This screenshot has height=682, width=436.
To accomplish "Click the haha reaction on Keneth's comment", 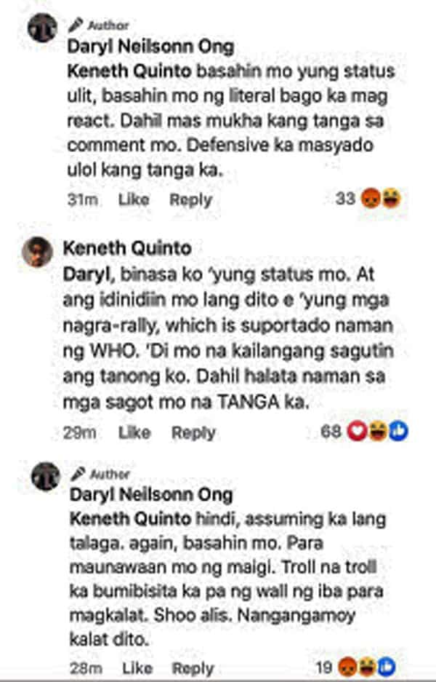I will pos(377,431).
